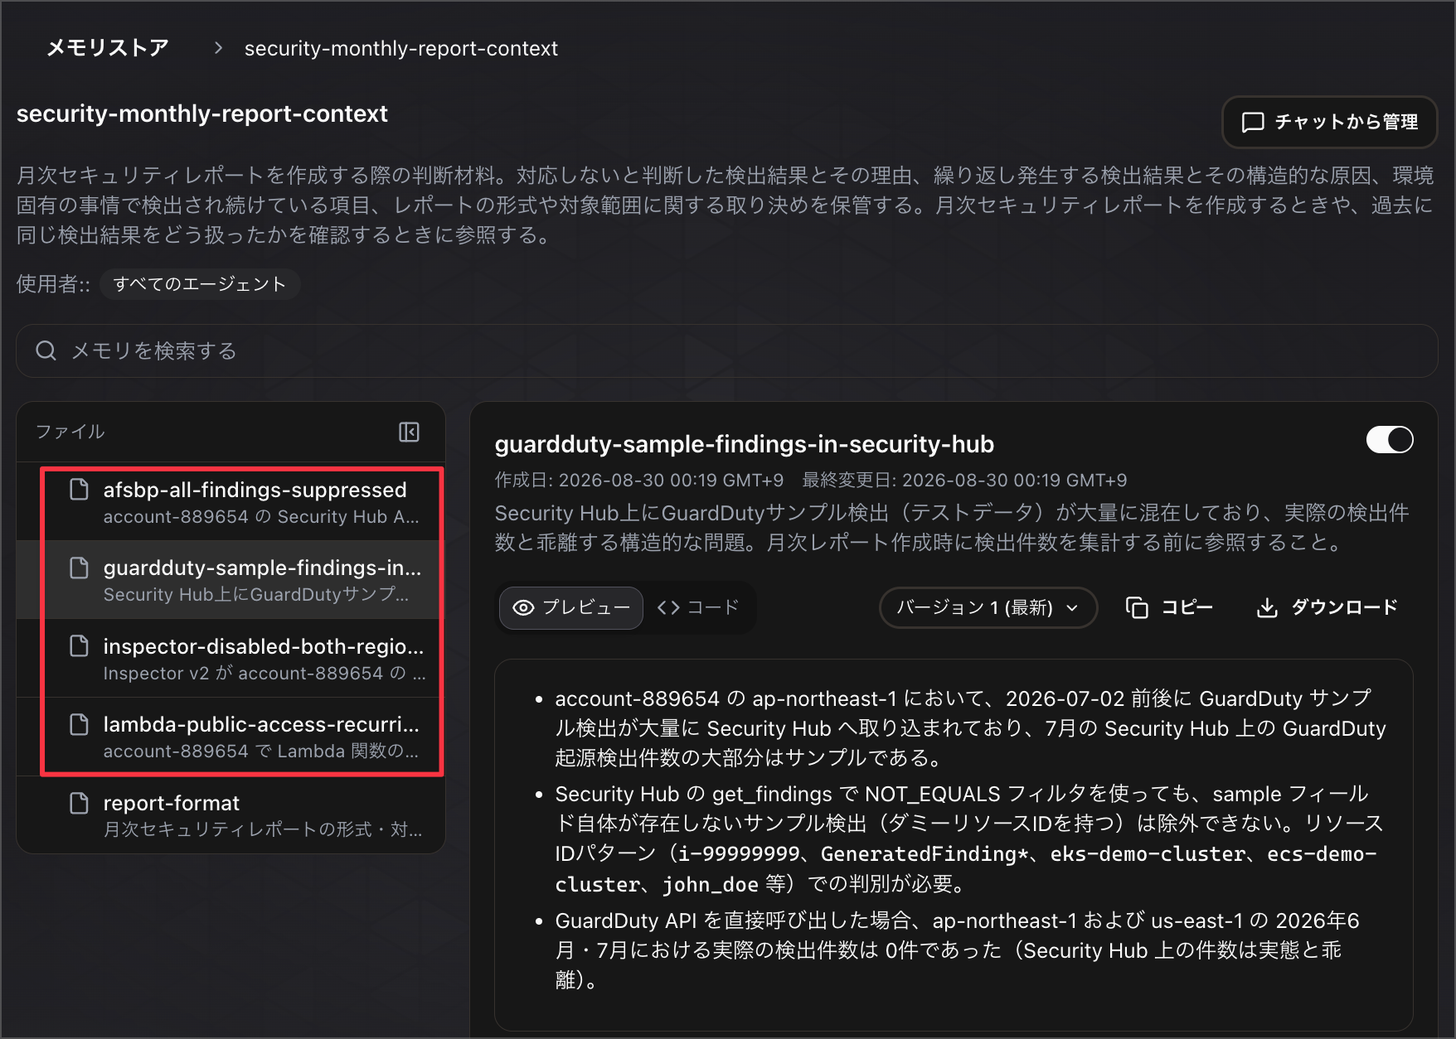The height and width of the screenshot is (1039, 1456).
Task: Click the チャットから管理 button
Action: point(1329,122)
